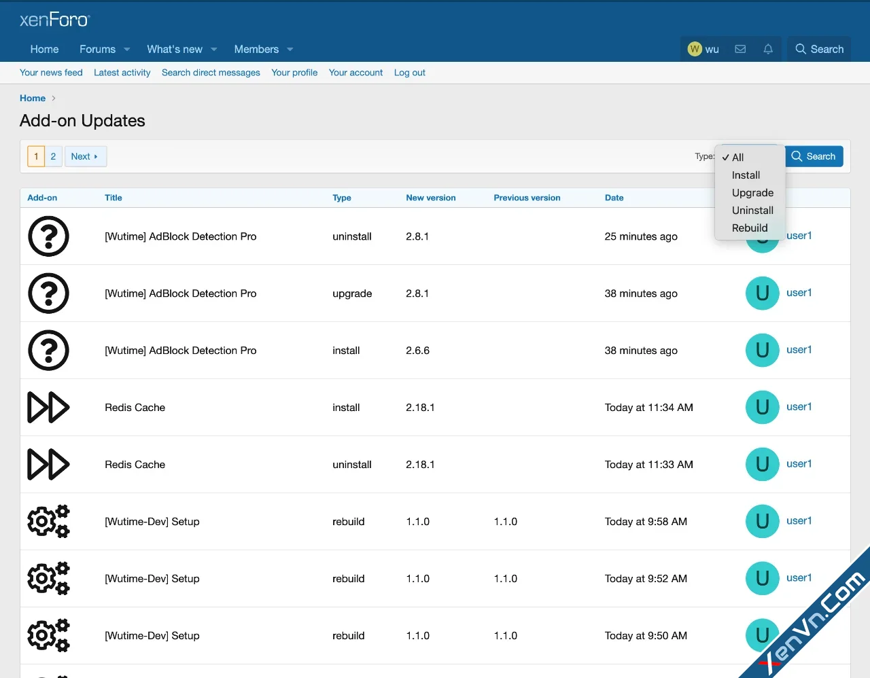This screenshot has height=678, width=870.
Task: Click user1 avatar in the 9:52 AM rebuild row
Action: [763, 579]
